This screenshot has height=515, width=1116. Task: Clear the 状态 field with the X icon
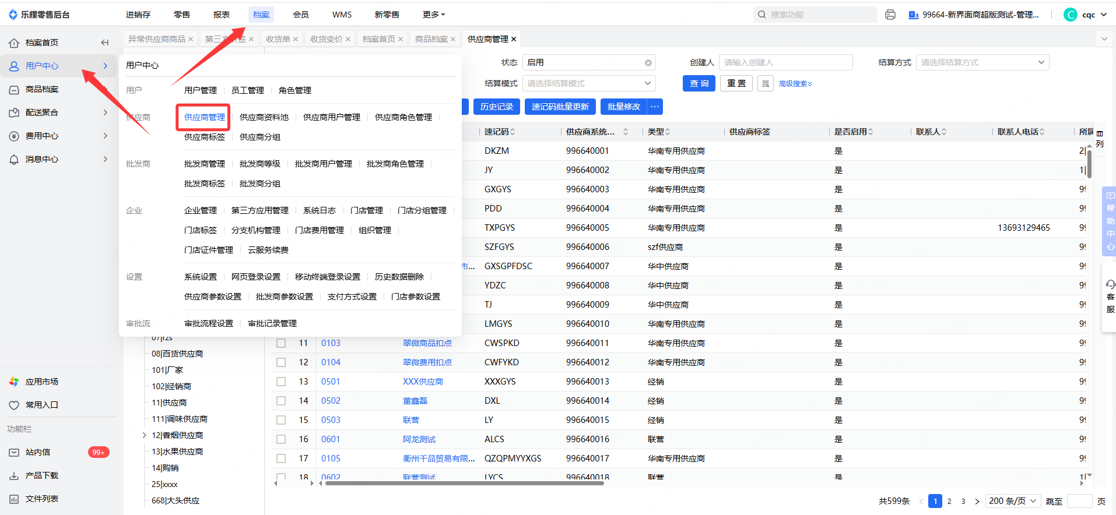(x=648, y=63)
